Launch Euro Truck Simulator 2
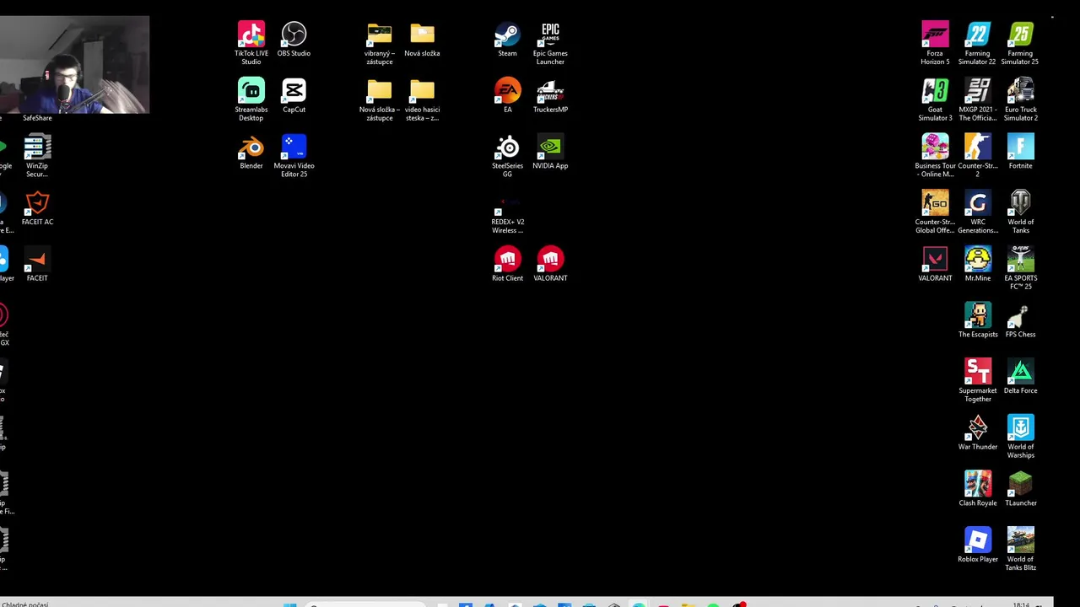This screenshot has width=1080, height=607. 1020,91
